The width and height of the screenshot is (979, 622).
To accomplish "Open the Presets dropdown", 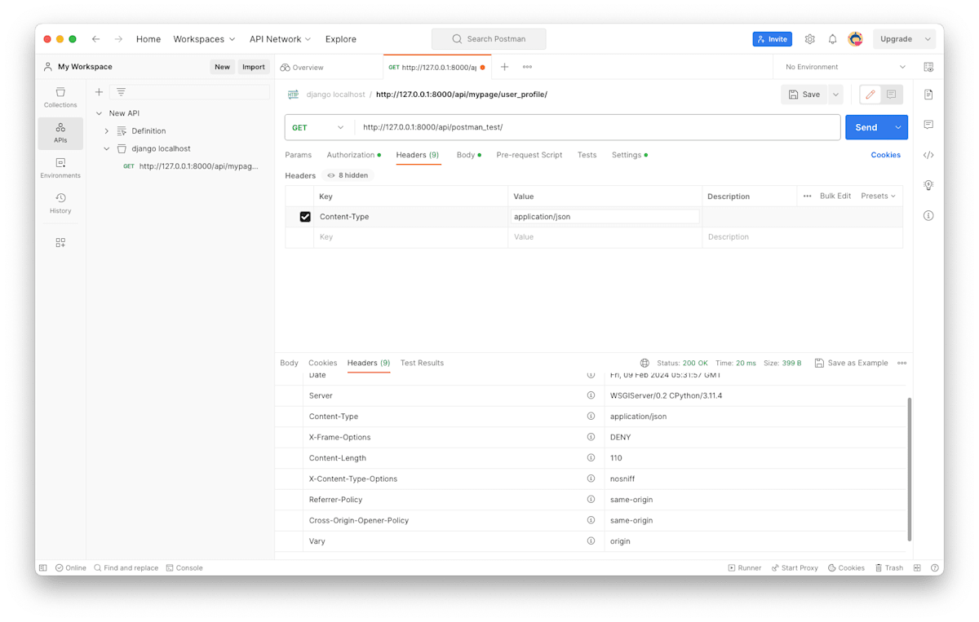I will coord(878,196).
